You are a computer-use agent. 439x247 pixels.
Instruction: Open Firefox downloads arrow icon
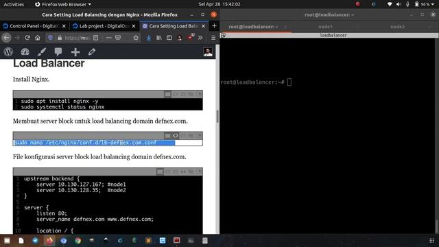tap(149, 38)
